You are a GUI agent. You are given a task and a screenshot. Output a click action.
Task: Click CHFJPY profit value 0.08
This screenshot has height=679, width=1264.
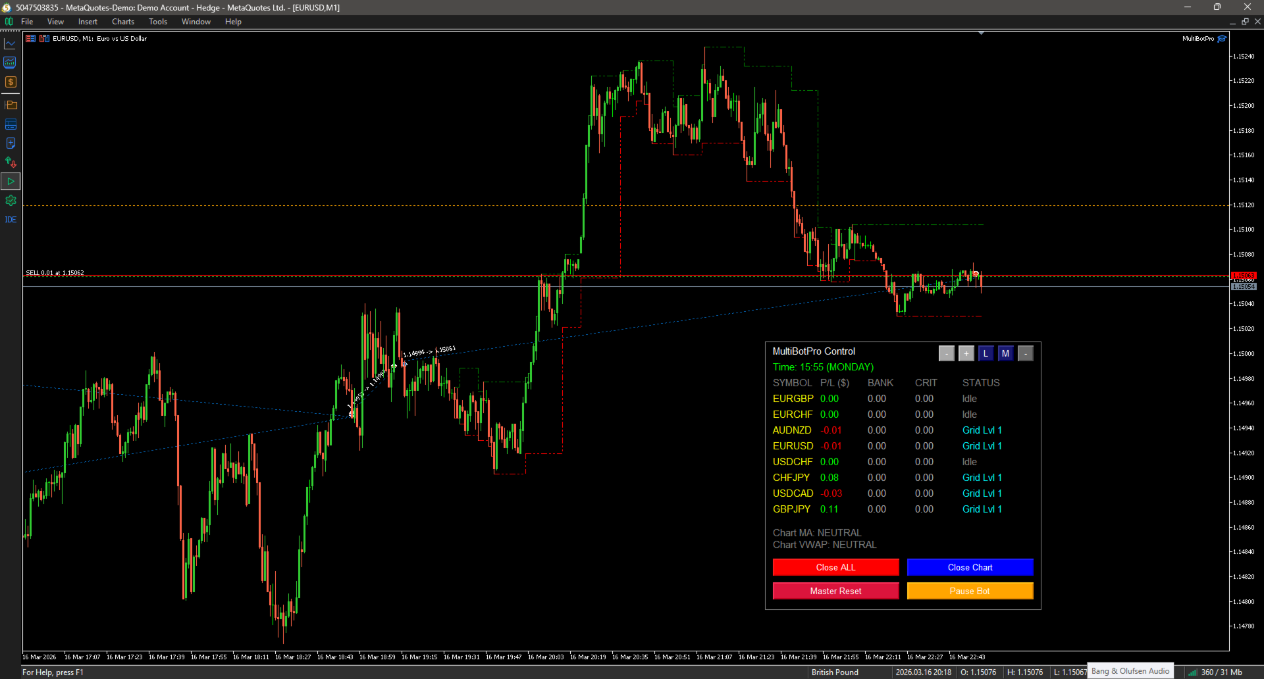[829, 478]
